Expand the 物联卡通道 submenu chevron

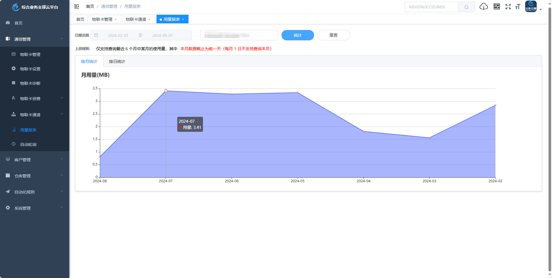point(62,114)
